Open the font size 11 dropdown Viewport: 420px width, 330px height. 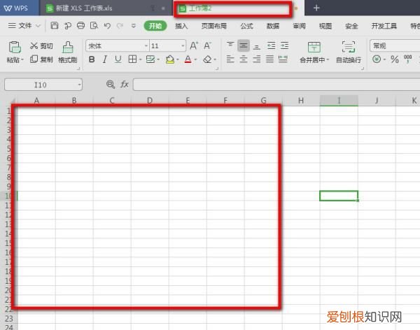(x=183, y=46)
